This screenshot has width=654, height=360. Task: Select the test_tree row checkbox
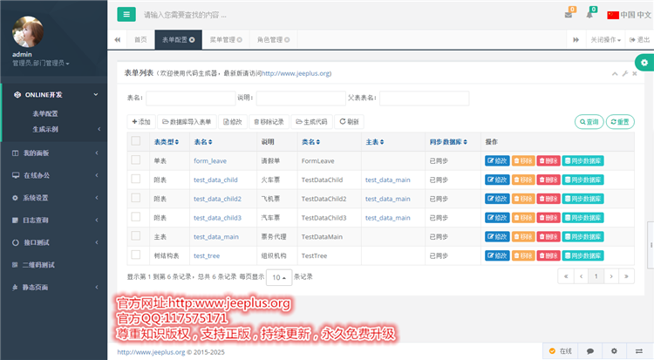click(135, 255)
